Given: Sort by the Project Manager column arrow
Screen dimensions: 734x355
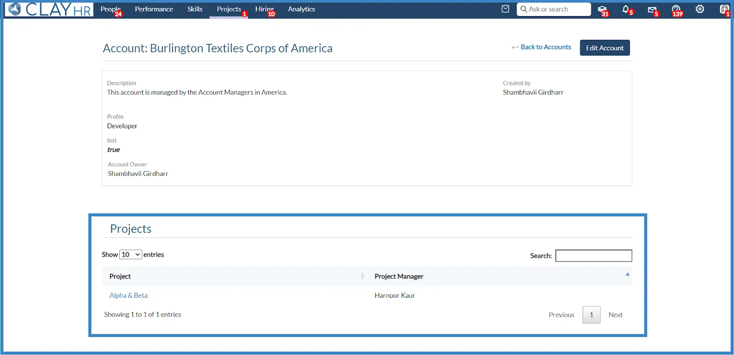Looking at the screenshot, I should click(628, 274).
